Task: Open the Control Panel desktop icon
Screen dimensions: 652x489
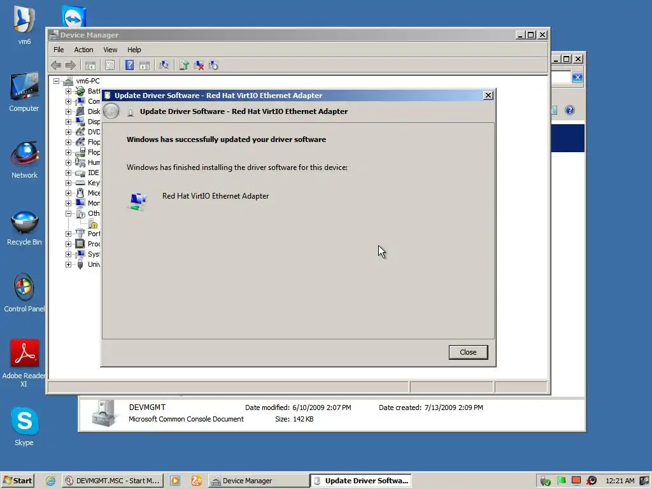Action: pos(24,293)
